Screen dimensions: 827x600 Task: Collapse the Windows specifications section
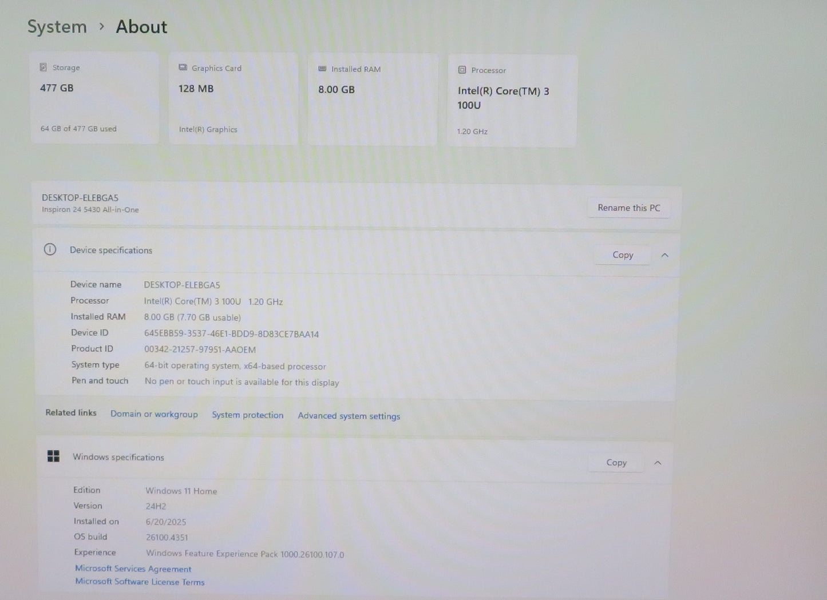click(658, 463)
